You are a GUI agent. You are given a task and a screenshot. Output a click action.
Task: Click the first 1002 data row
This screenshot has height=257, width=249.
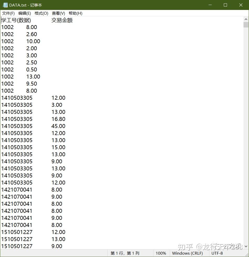pyautogui.click(x=7, y=27)
